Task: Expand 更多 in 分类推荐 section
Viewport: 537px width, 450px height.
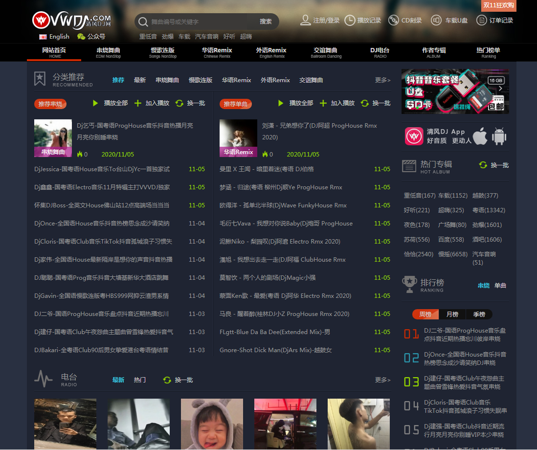Action: click(x=382, y=80)
